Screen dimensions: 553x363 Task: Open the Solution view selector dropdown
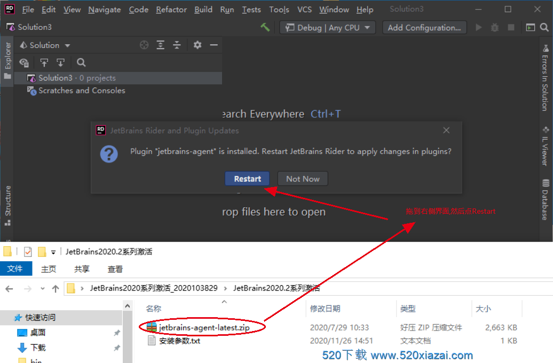(45, 45)
